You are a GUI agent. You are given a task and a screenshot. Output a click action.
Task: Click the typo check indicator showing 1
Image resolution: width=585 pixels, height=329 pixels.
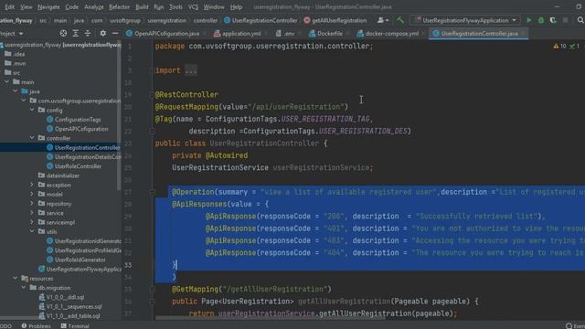coord(575,47)
